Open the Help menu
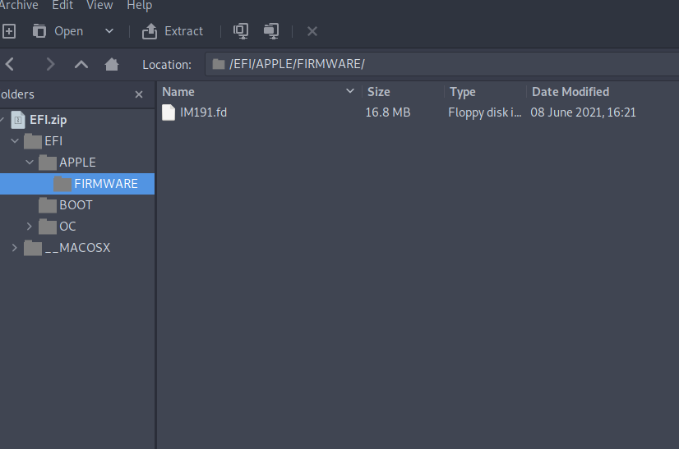Screen dimensions: 679x449 140,5
